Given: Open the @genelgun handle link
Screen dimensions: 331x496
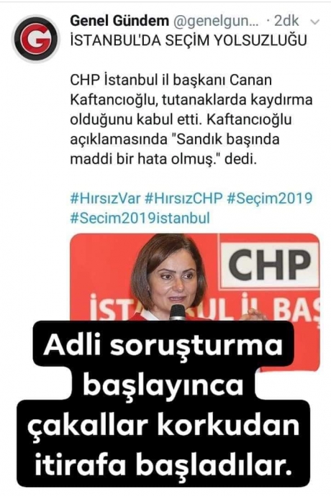Looking at the screenshot, I should point(216,21).
